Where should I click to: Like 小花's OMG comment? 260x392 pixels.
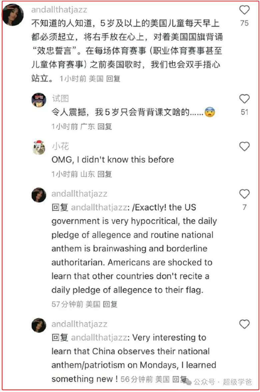click(244, 147)
